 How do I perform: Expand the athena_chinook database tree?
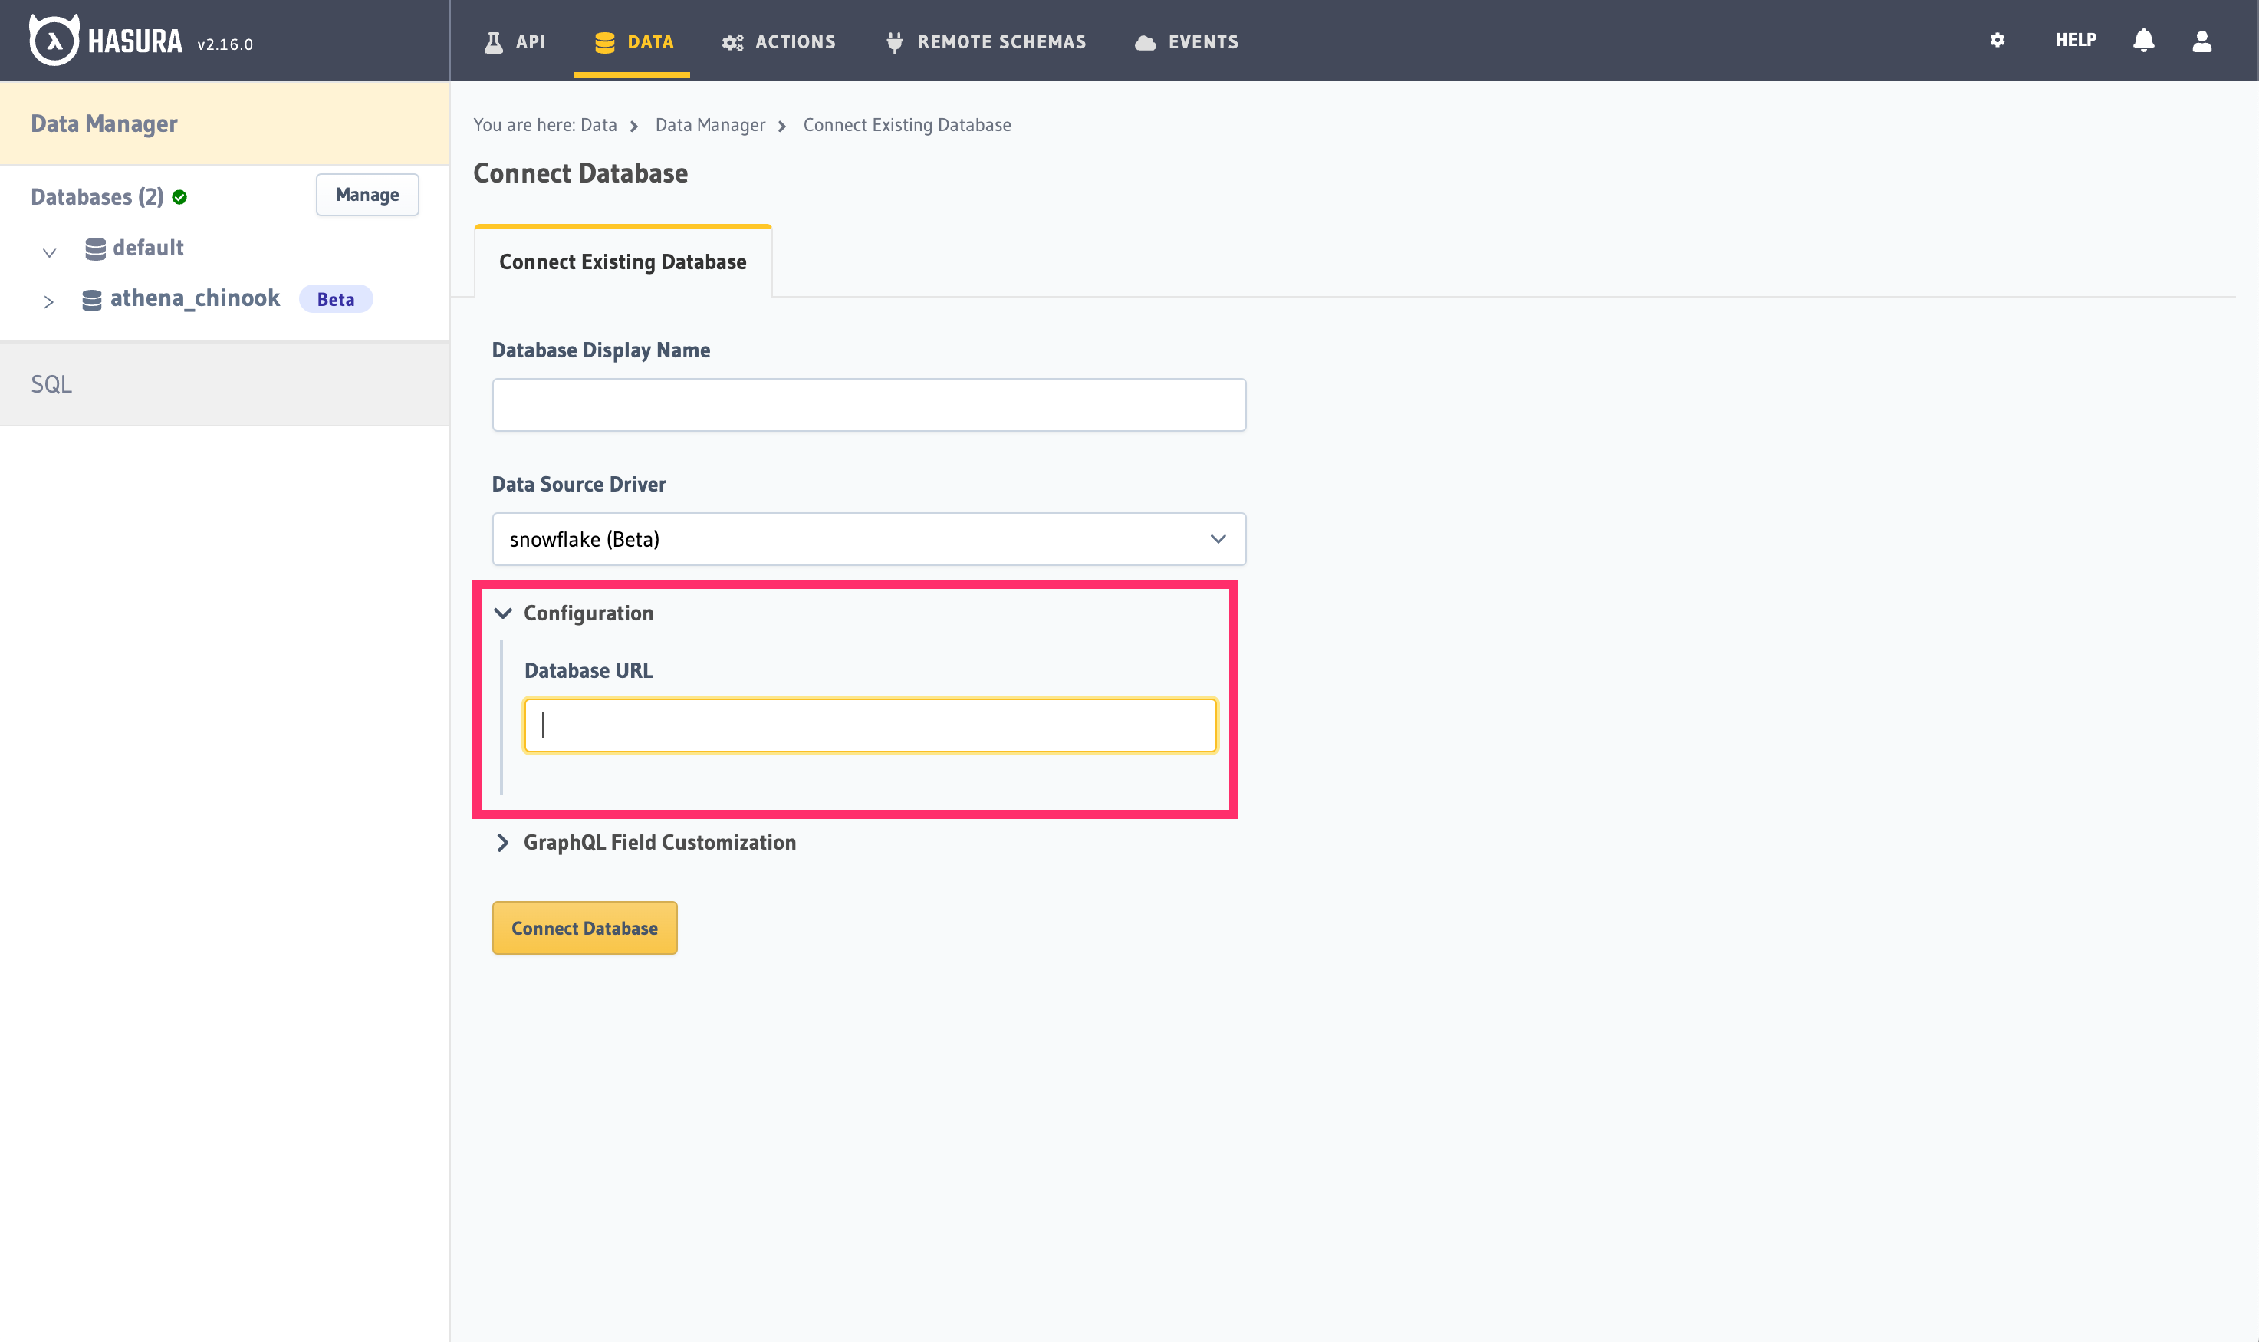click(x=50, y=301)
